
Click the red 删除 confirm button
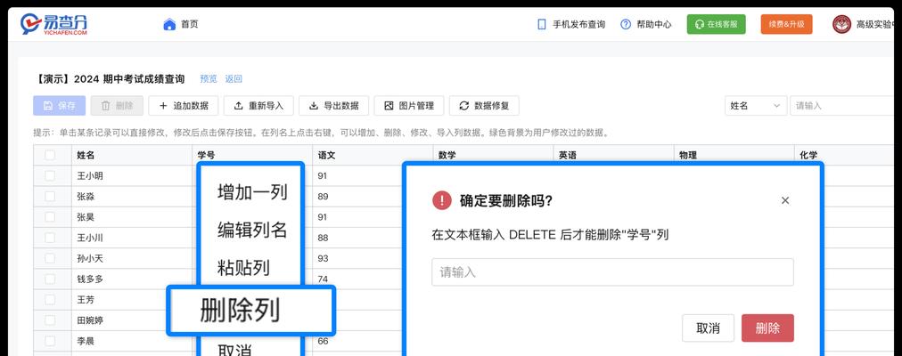pyautogui.click(x=767, y=328)
